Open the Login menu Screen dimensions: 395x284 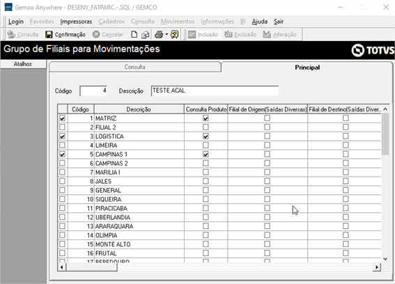tap(16, 22)
